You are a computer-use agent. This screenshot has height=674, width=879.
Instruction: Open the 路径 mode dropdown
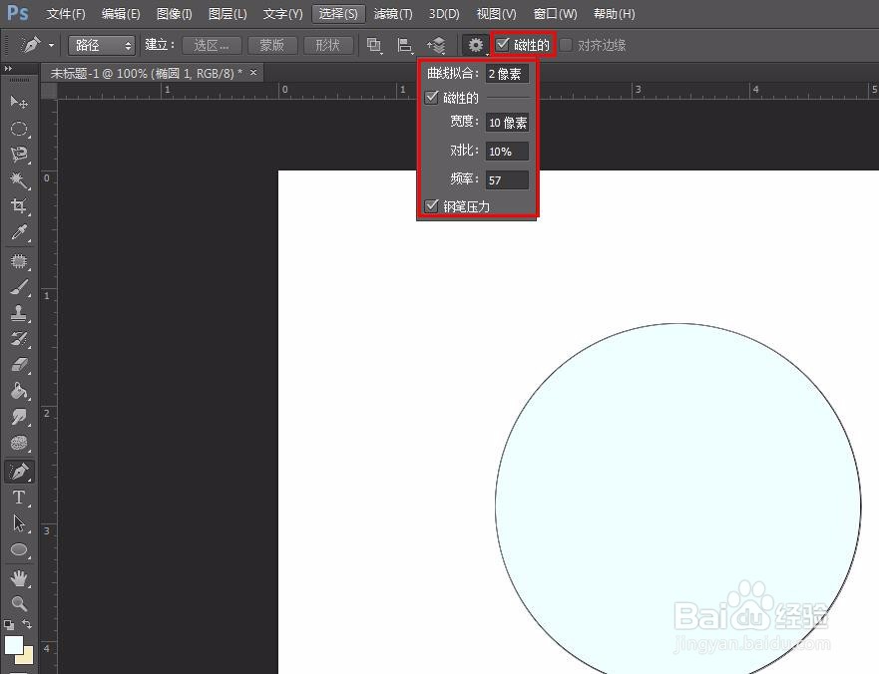(x=102, y=45)
